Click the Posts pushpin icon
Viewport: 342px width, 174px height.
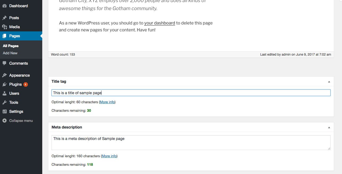tap(4, 18)
